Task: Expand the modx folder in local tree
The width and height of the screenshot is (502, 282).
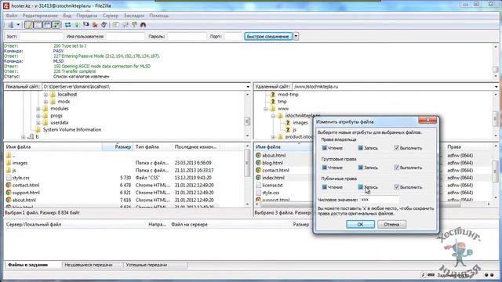Action: click(x=45, y=102)
